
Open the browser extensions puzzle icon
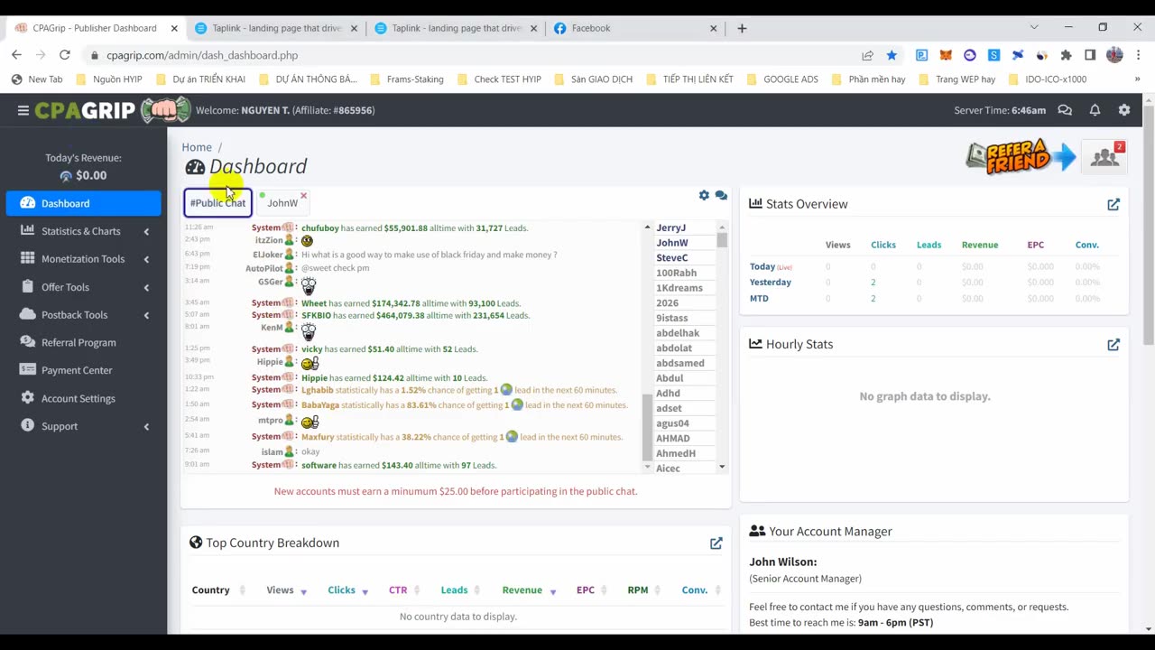coord(1066,55)
